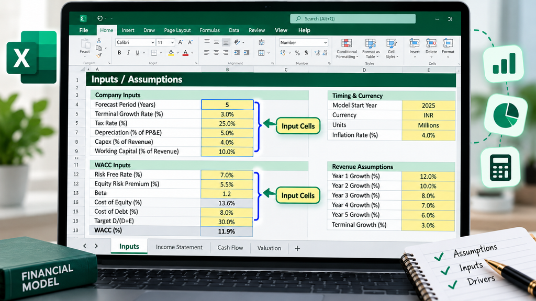Select the WACC (%) cell showing 11.9%
Image resolution: width=536 pixels, height=301 pixels.
tap(226, 231)
